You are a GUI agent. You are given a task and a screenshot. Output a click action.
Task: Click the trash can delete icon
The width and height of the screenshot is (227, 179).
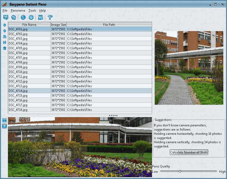click(x=5, y=48)
